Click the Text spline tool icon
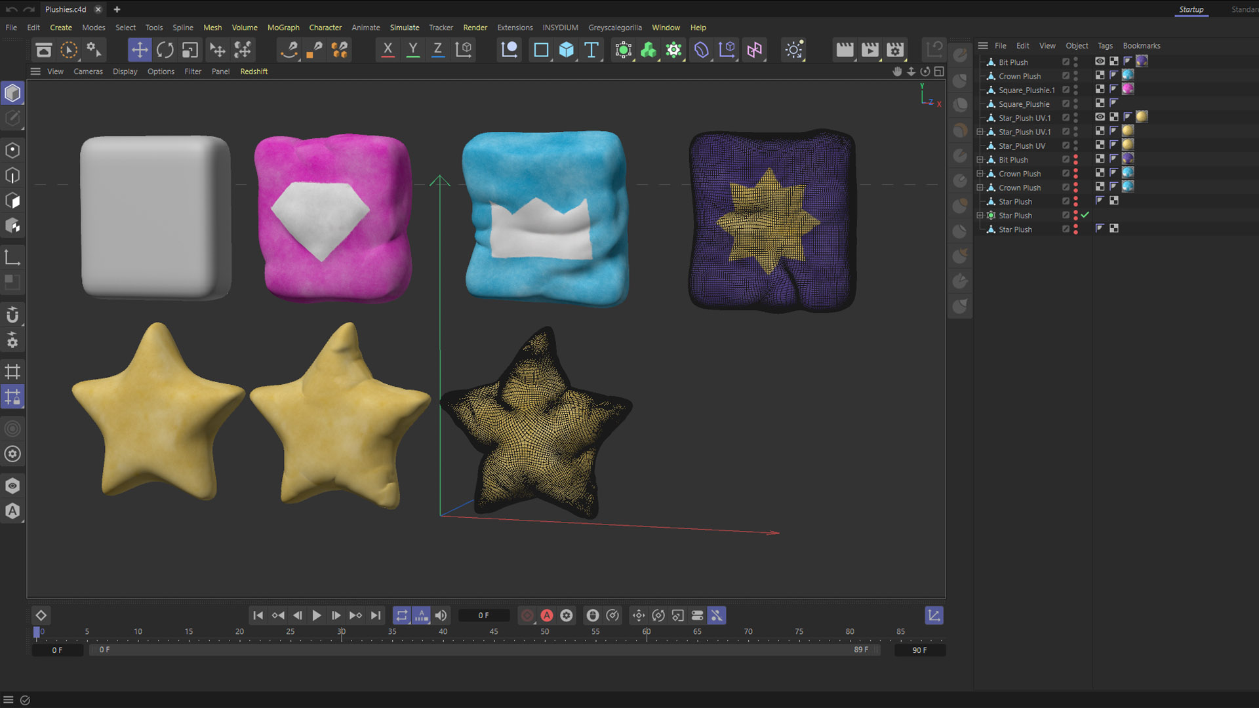 (591, 50)
